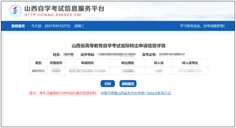Click today's date text 2021年01月27日
The height and width of the screenshot is (128, 236).
coord(58,26)
